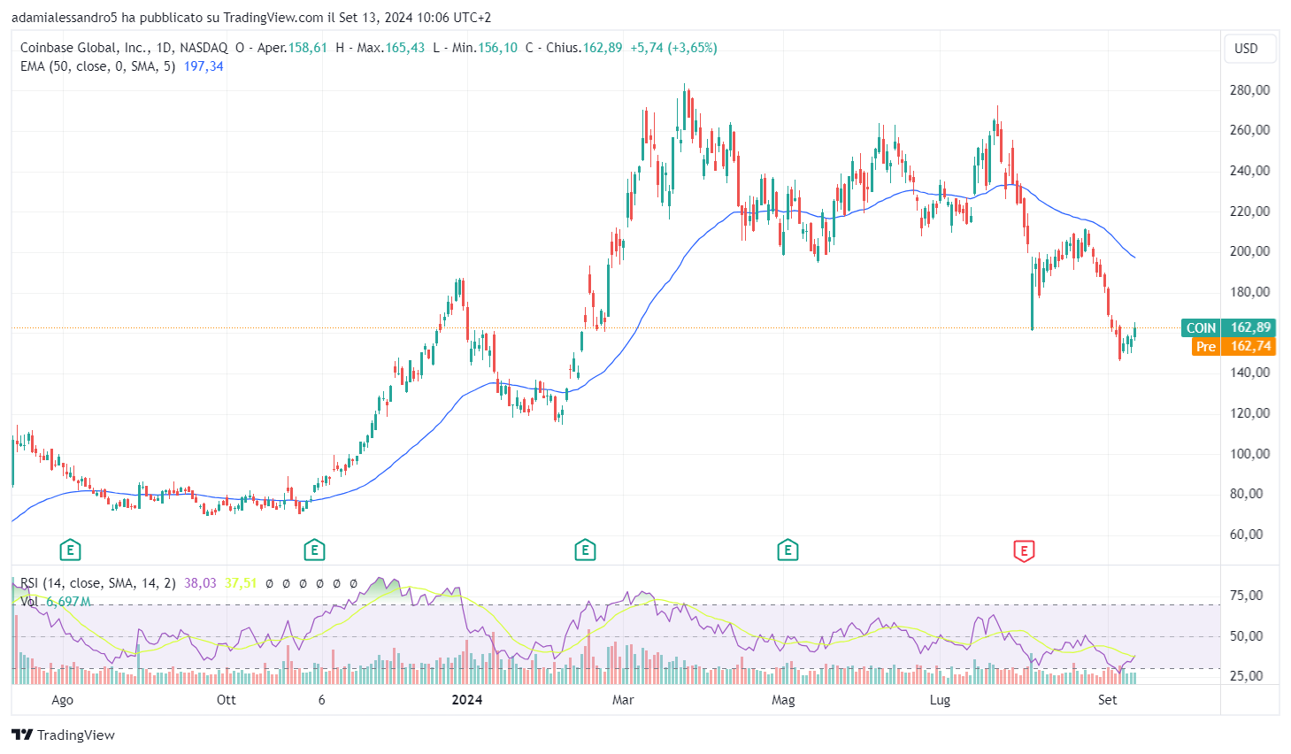Click the Set time axis label
The image size is (1291, 754).
coord(1107,700)
